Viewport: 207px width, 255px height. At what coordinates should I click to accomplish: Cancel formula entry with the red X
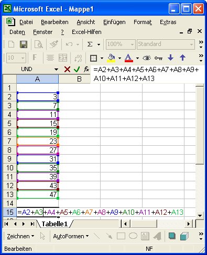(x=67, y=69)
